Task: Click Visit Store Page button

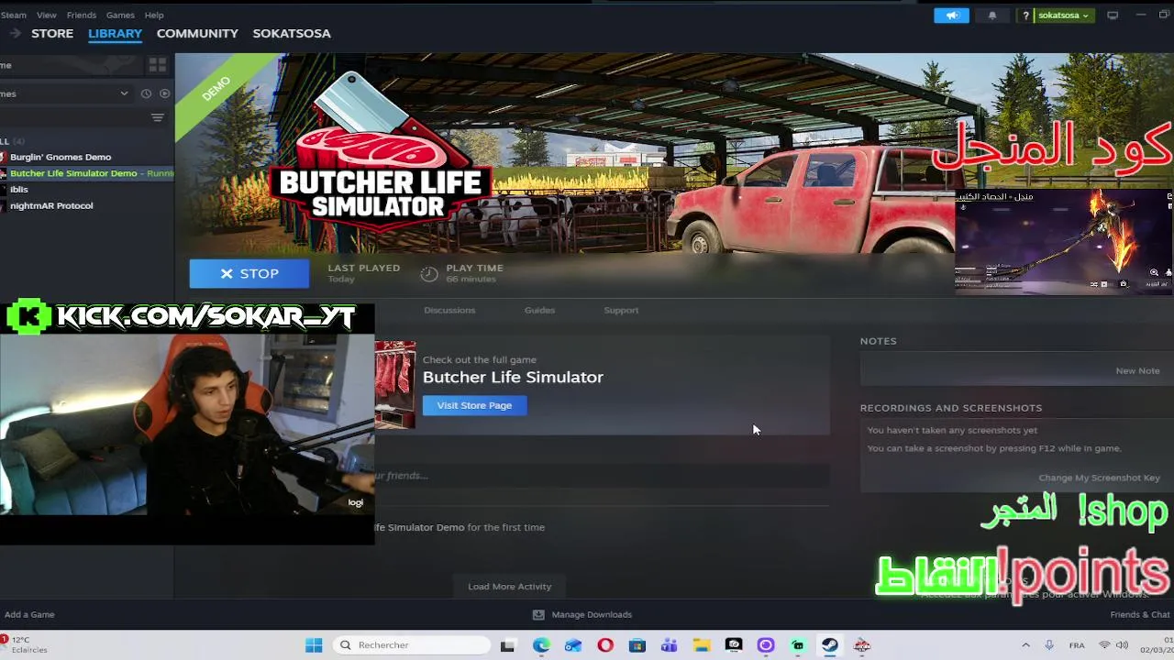Action: (x=474, y=405)
